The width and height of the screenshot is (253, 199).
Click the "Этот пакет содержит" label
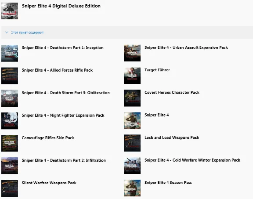[27, 33]
